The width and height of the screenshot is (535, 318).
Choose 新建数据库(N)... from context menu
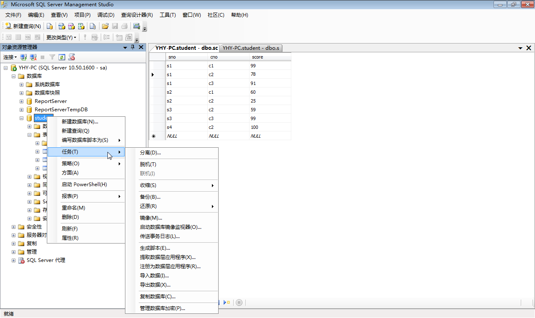87,122
